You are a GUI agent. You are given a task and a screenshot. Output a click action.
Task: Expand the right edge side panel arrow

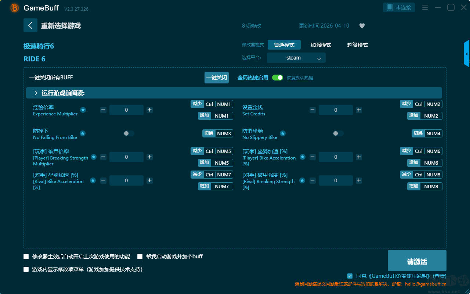click(x=467, y=54)
